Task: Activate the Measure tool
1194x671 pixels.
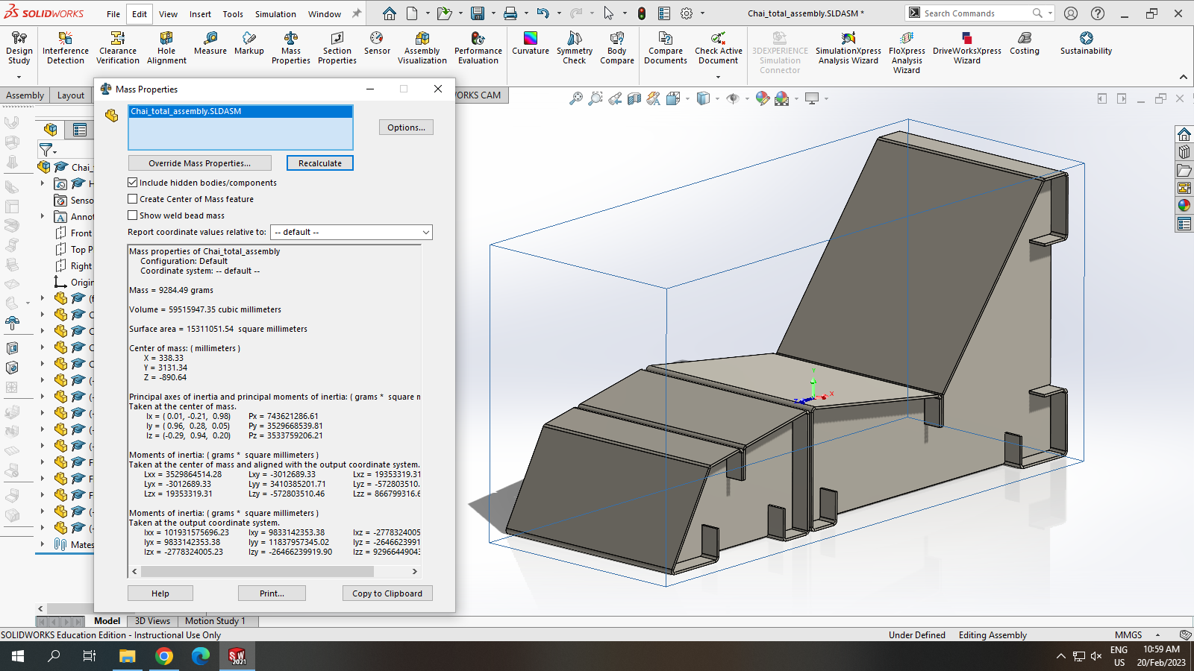Action: pos(210,43)
